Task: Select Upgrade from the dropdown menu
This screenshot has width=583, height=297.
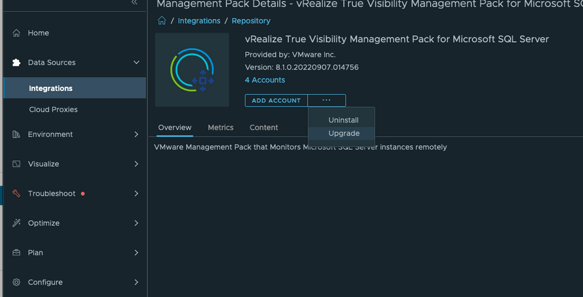Action: [344, 133]
